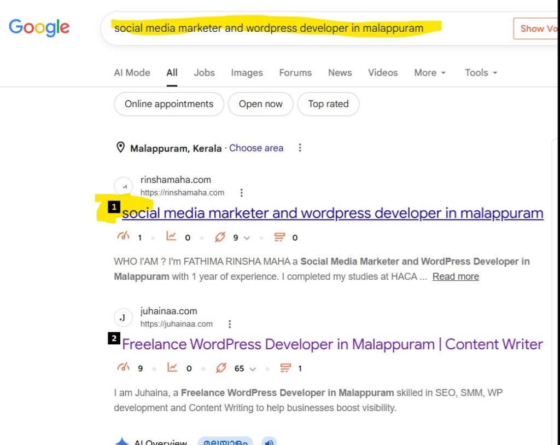Click the Read more link

point(456,276)
